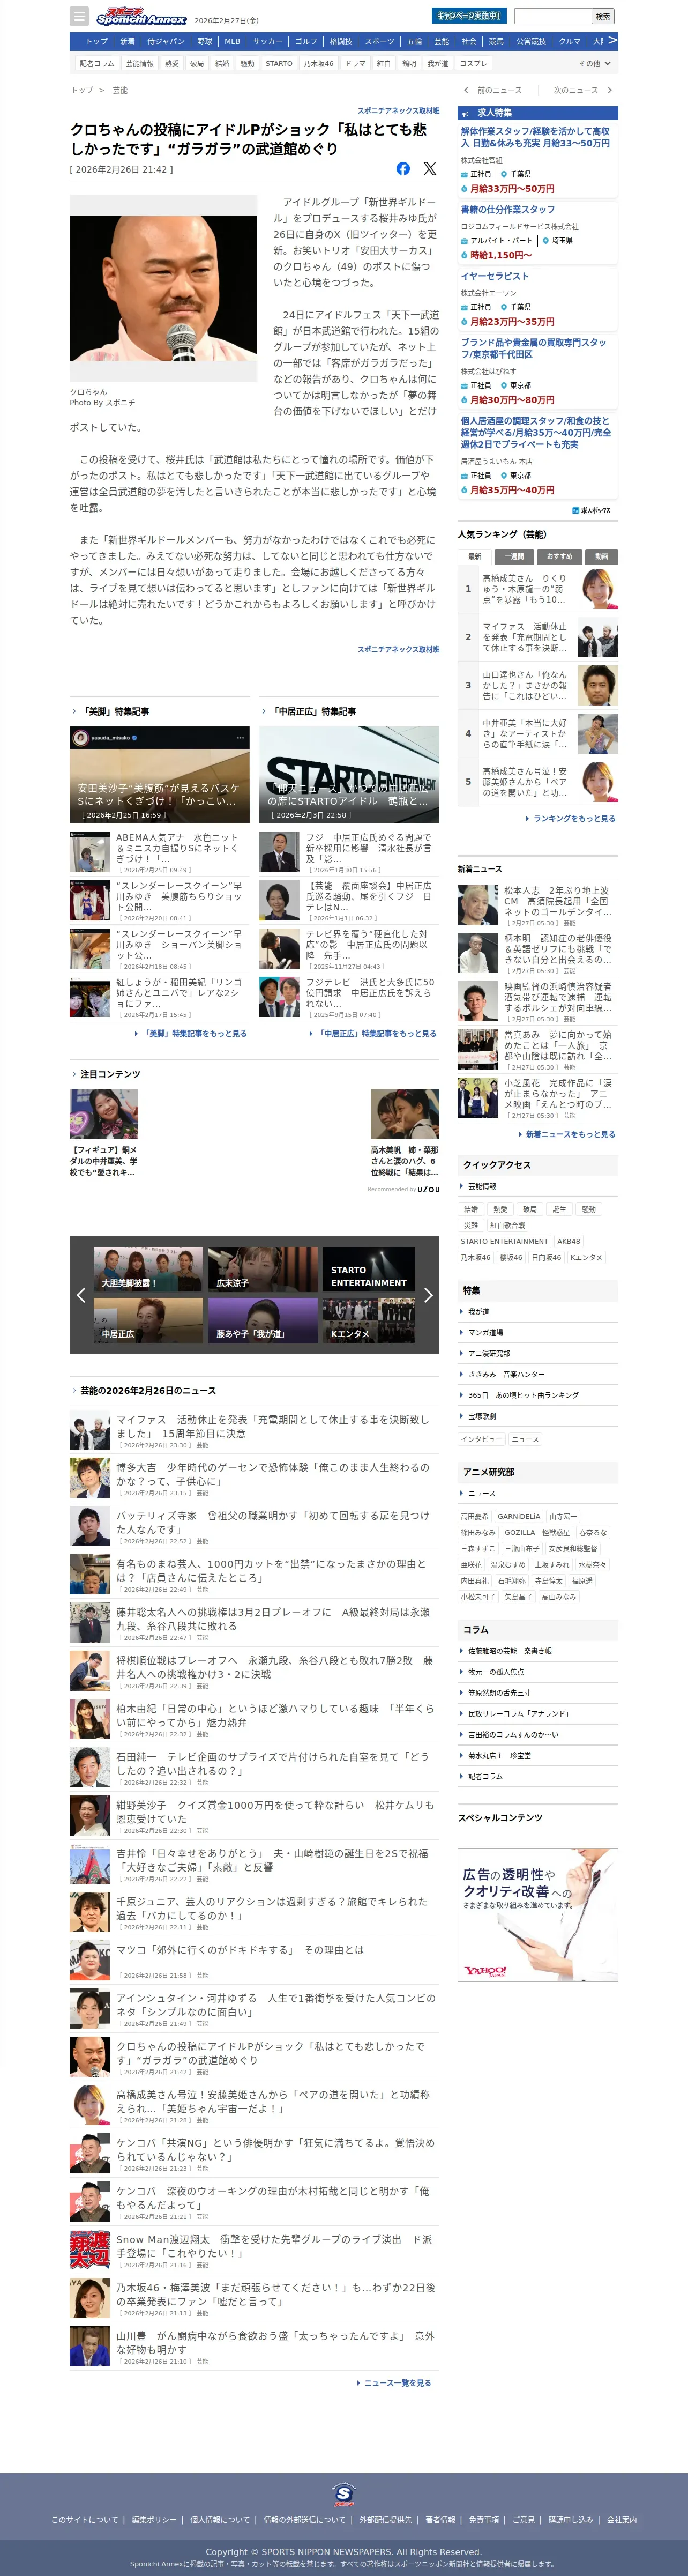Open 新着ニュースをもっと見る link

567,1134
